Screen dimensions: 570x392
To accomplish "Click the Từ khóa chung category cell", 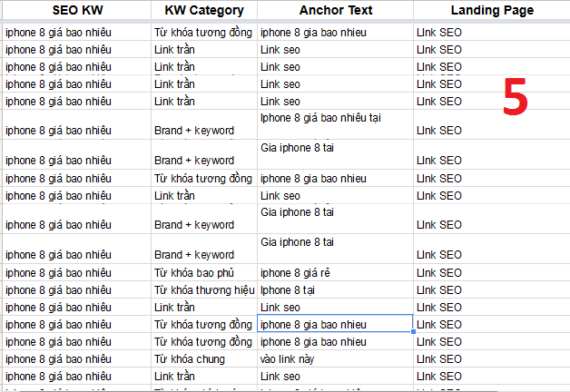I will pyautogui.click(x=204, y=358).
